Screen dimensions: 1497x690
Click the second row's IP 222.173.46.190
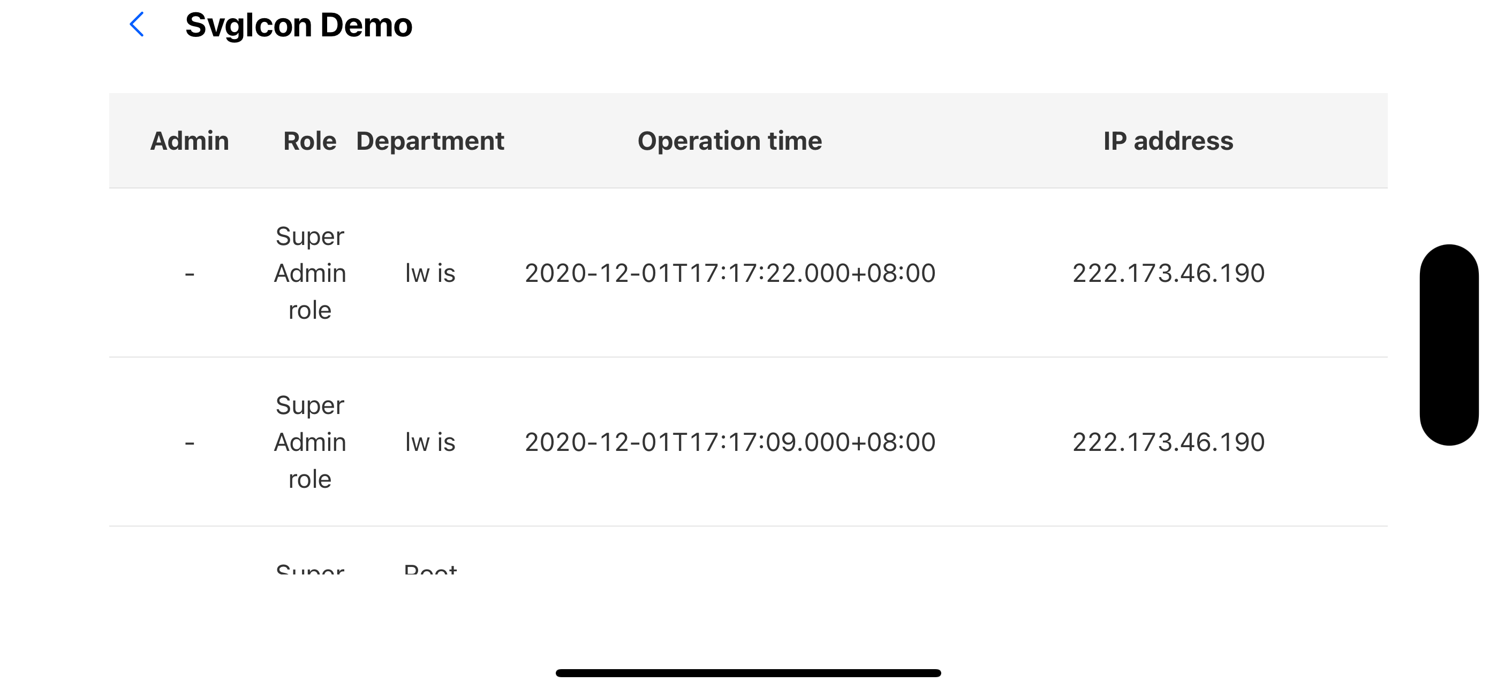coord(1168,442)
